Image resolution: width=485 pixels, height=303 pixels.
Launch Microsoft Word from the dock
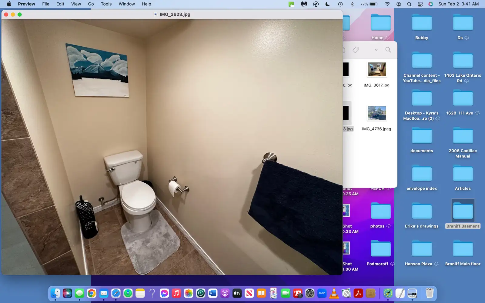213,293
